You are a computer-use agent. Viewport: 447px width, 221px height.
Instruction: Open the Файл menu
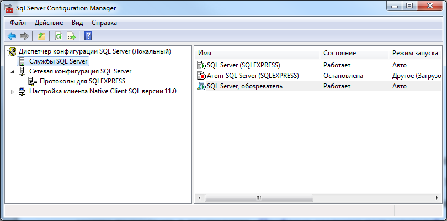point(18,23)
